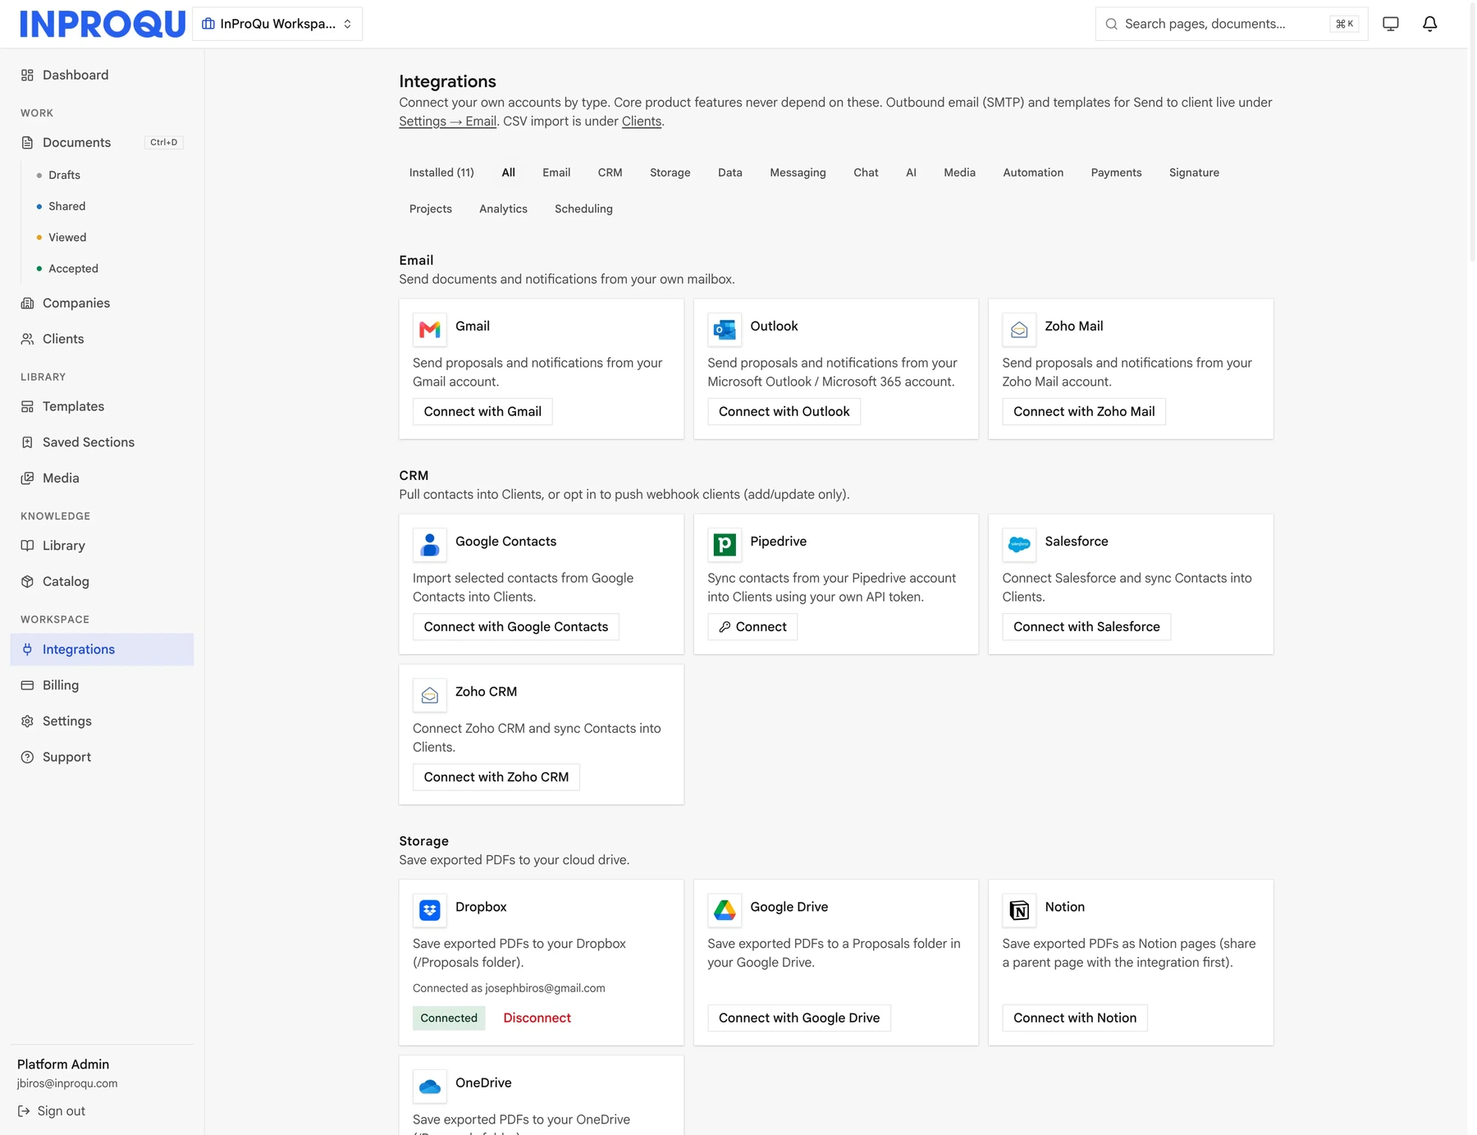
Task: Connect with Google Drive
Action: (x=799, y=1018)
